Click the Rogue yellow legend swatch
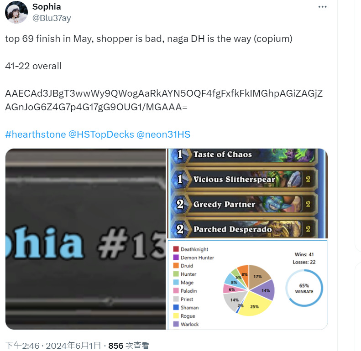The image size is (361, 351). pyautogui.click(x=176, y=315)
